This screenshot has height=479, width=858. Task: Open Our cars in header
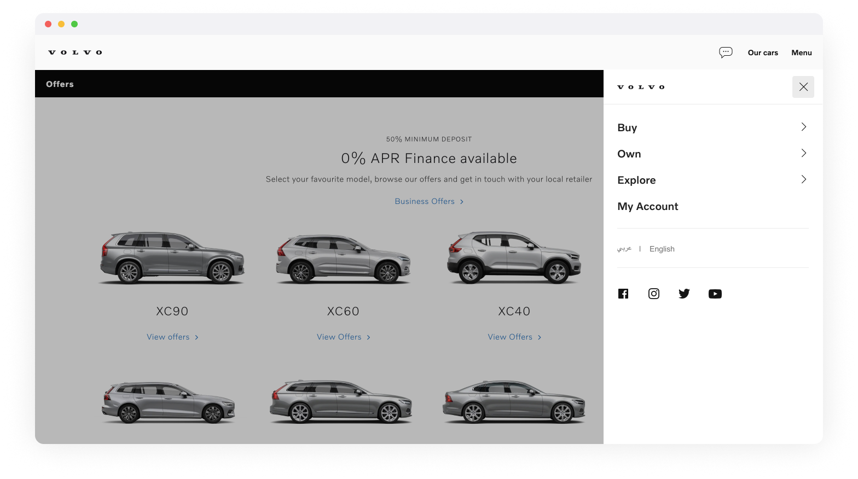pos(763,52)
